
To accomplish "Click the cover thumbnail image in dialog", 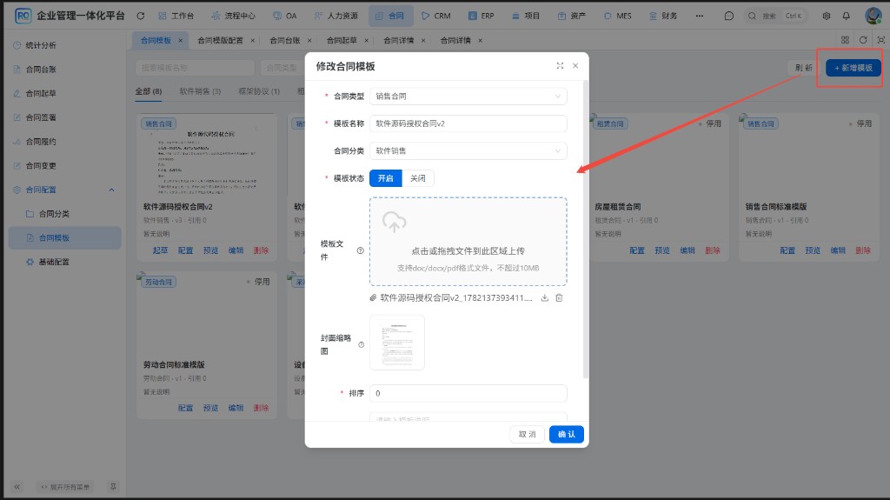I will (396, 343).
